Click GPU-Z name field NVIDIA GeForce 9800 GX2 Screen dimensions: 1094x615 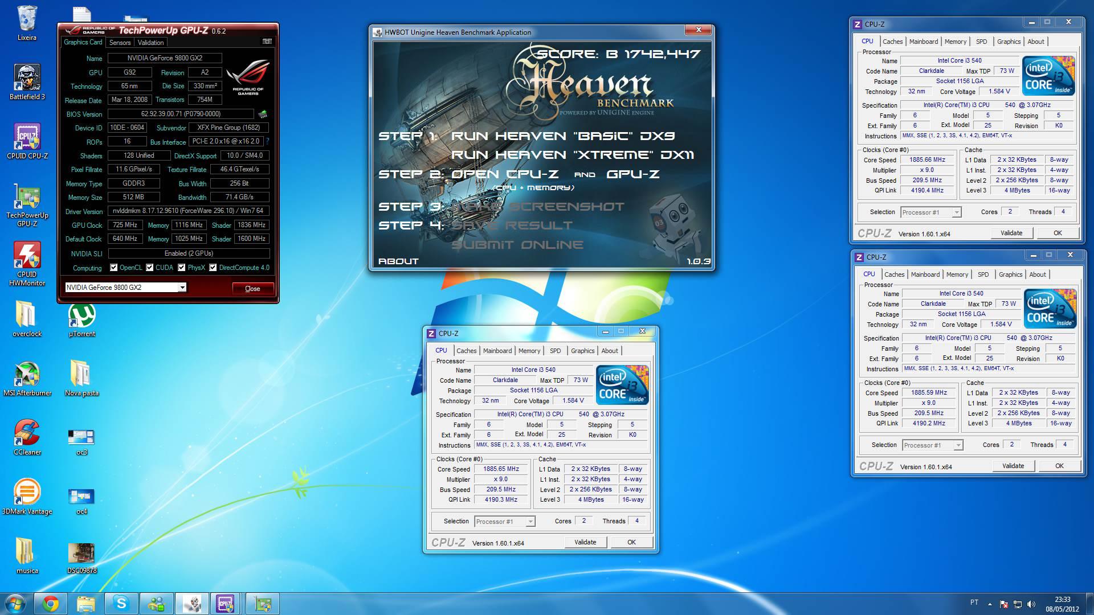click(x=165, y=58)
